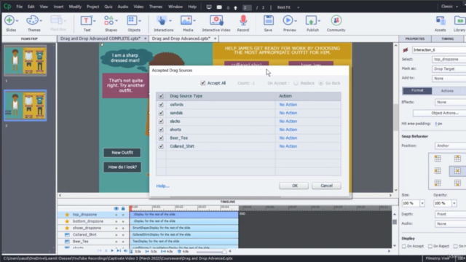Save the project with the Save icon

[268, 20]
